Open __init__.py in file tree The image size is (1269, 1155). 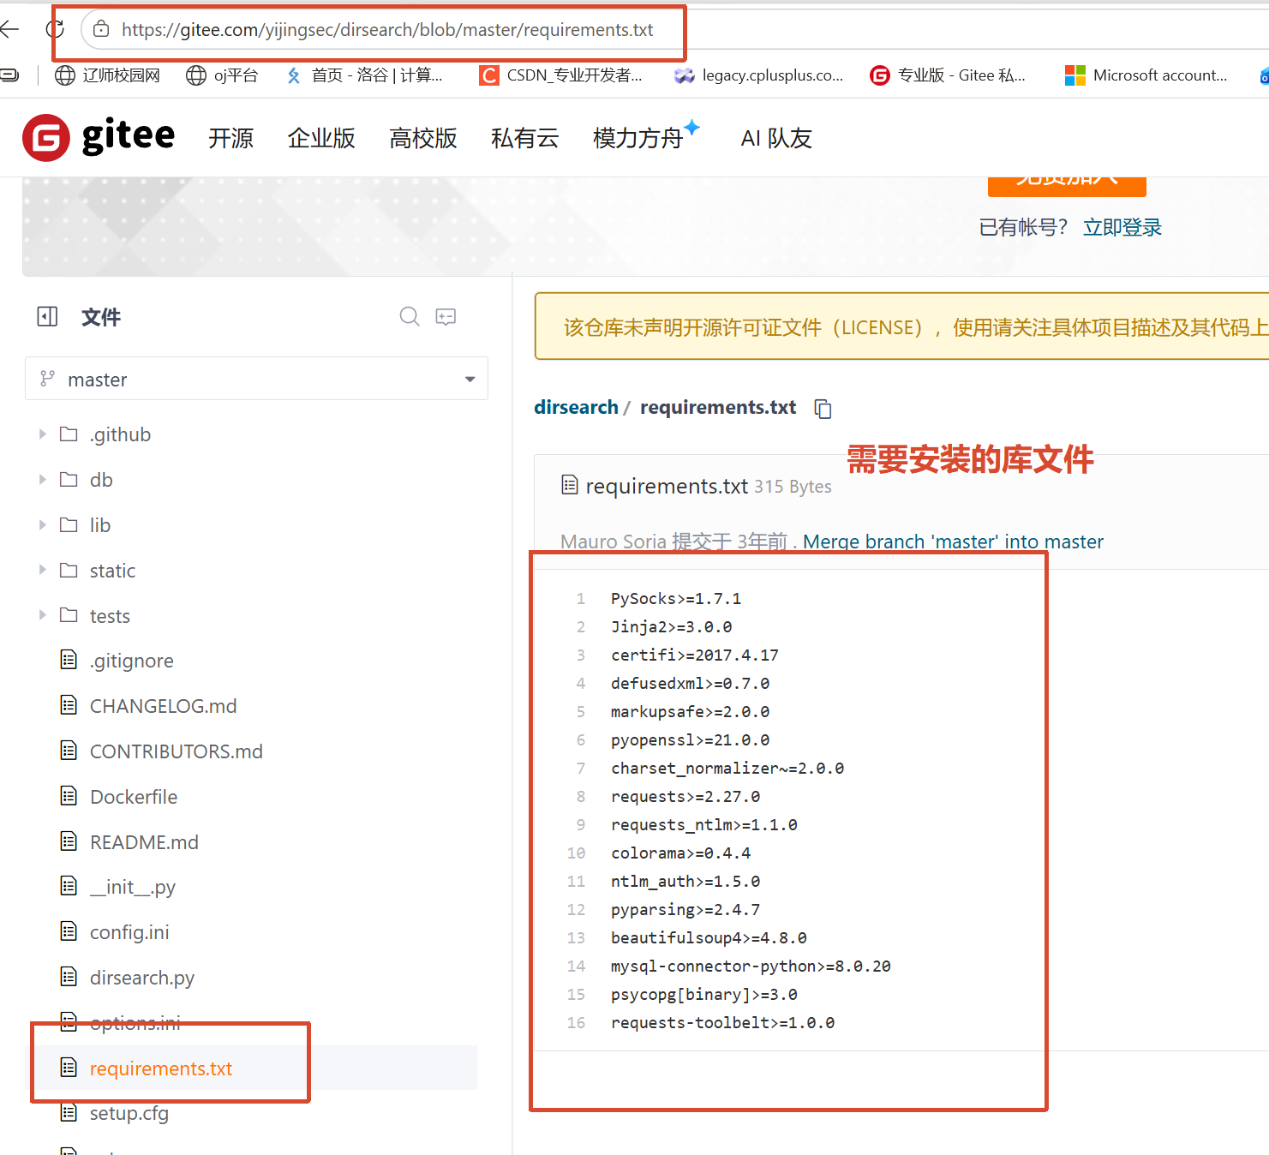coord(132,887)
